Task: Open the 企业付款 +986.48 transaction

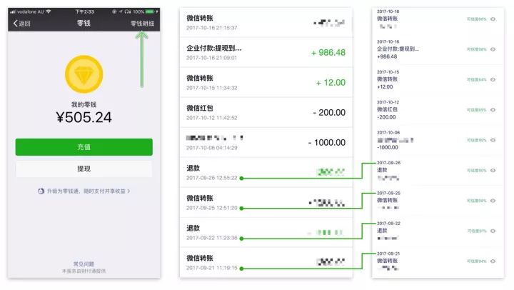Action: pos(264,52)
